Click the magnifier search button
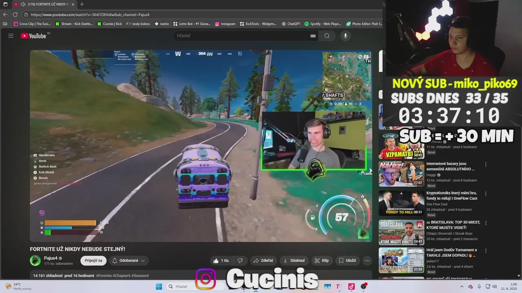The image size is (522, 293). tap(327, 36)
